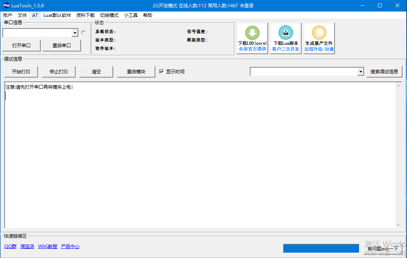Viewport: 407px width, 258px height.
Task: Expand the serial port selection dropdown
Action: 75,33
